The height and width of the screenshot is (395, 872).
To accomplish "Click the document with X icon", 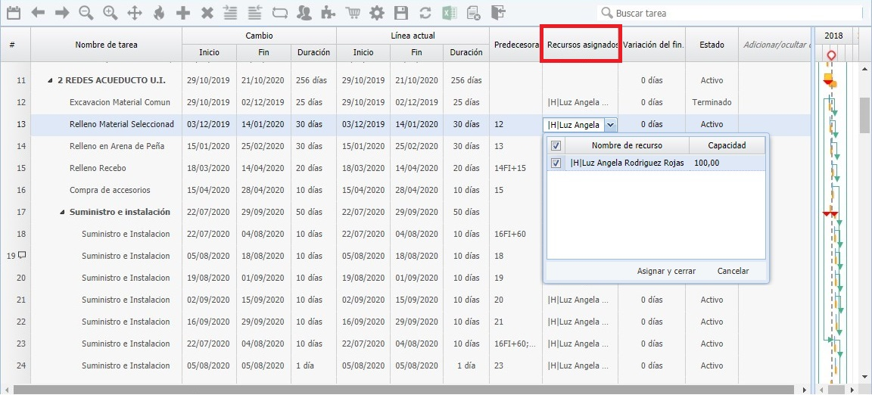I will [474, 13].
